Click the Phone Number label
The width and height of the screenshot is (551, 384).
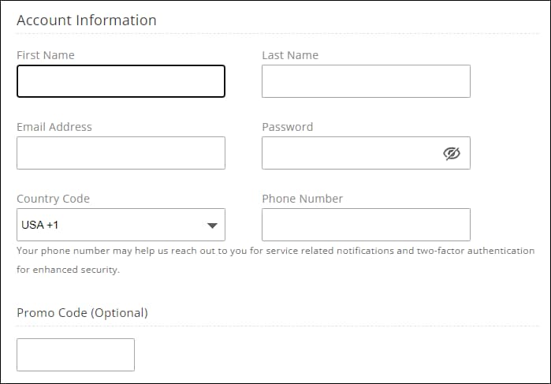click(x=302, y=199)
